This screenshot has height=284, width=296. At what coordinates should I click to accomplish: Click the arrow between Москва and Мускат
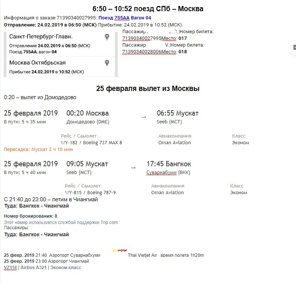point(144,117)
